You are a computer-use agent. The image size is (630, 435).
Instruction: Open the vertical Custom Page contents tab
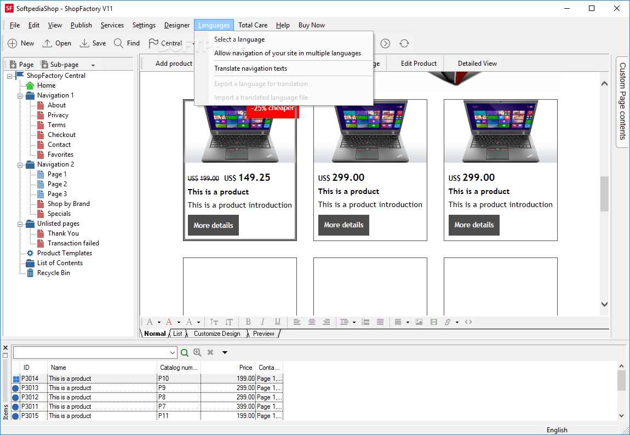coord(622,101)
